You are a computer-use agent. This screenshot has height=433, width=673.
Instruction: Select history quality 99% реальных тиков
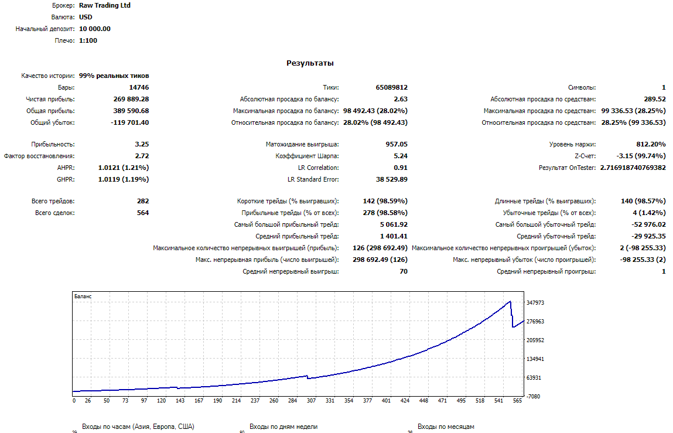(114, 76)
